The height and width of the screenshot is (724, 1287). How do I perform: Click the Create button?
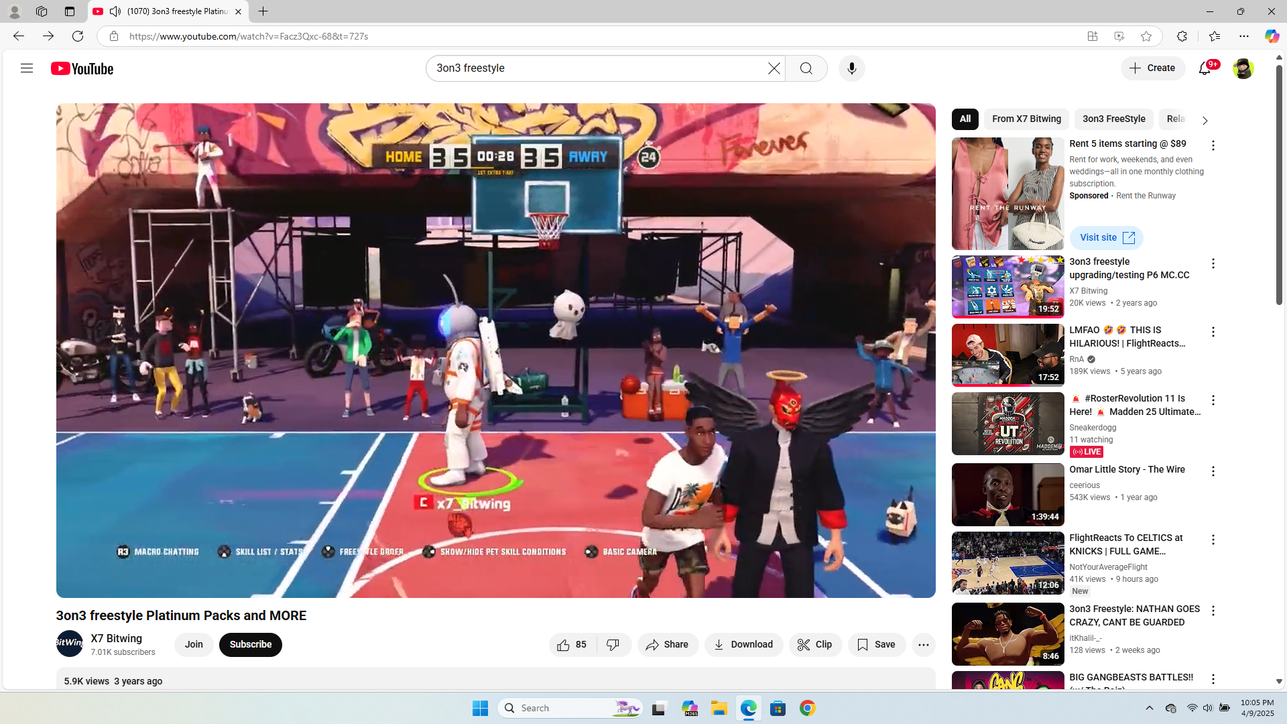point(1153,68)
